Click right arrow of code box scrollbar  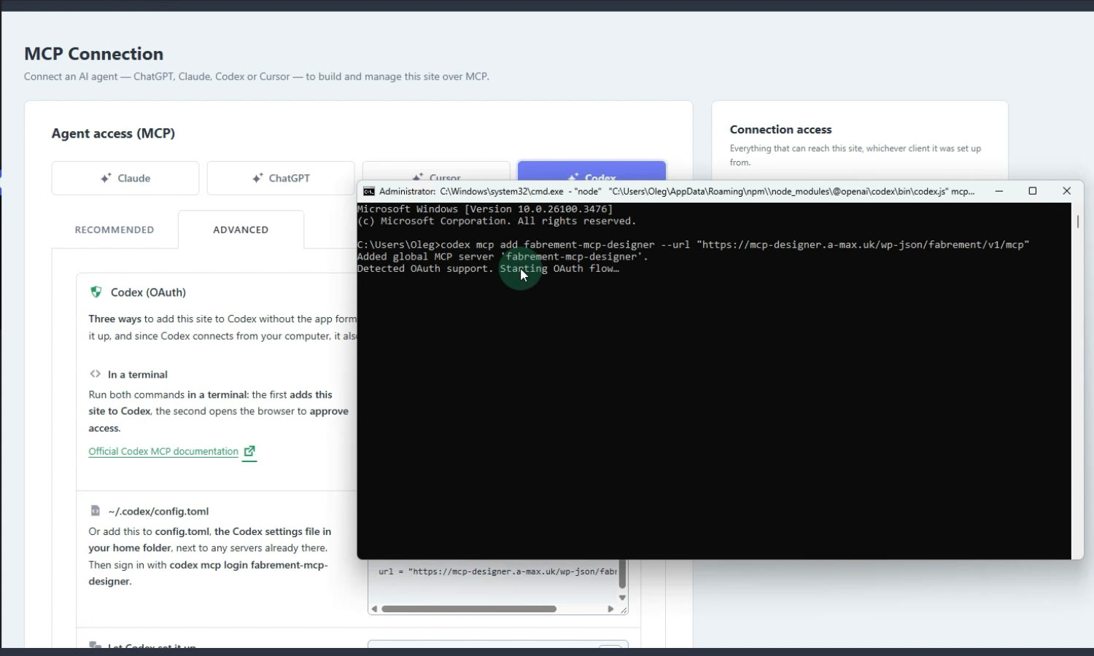point(611,609)
